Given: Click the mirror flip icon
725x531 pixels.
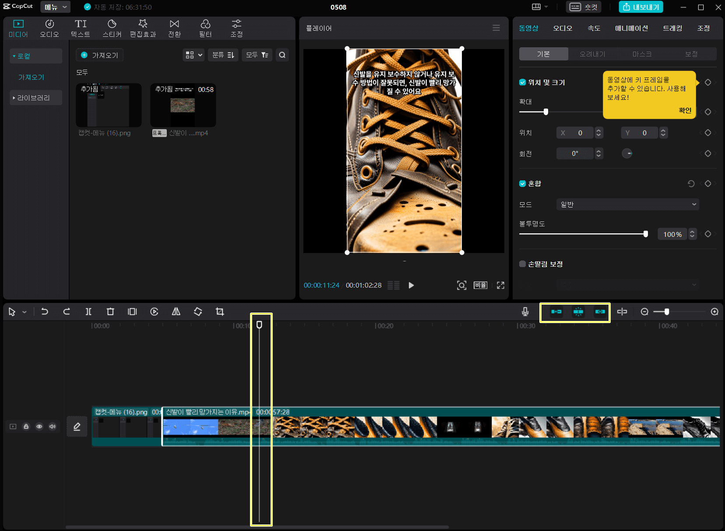Looking at the screenshot, I should click(176, 312).
